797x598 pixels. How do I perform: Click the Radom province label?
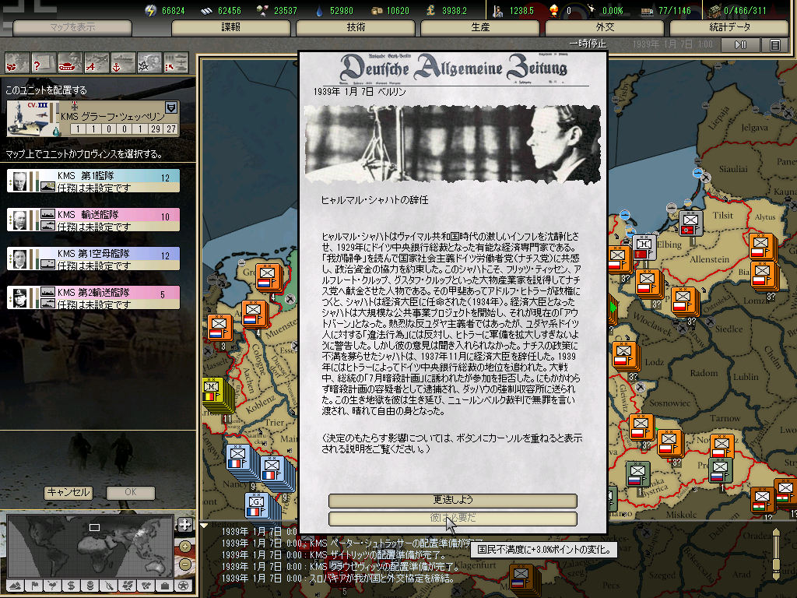click(x=704, y=373)
